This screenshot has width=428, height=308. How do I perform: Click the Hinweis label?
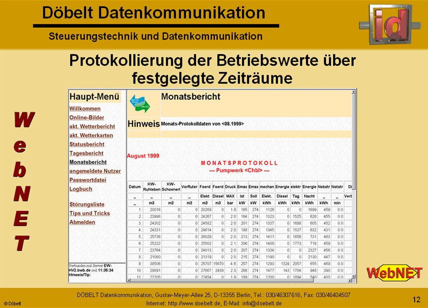click(143, 124)
